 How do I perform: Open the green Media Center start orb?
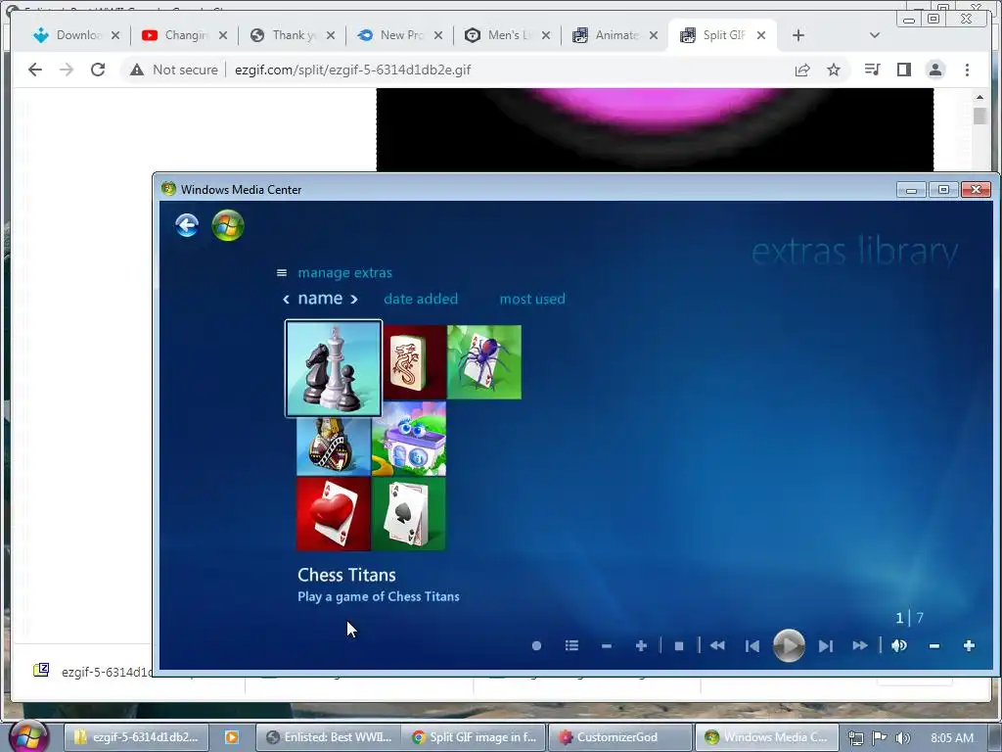227,225
